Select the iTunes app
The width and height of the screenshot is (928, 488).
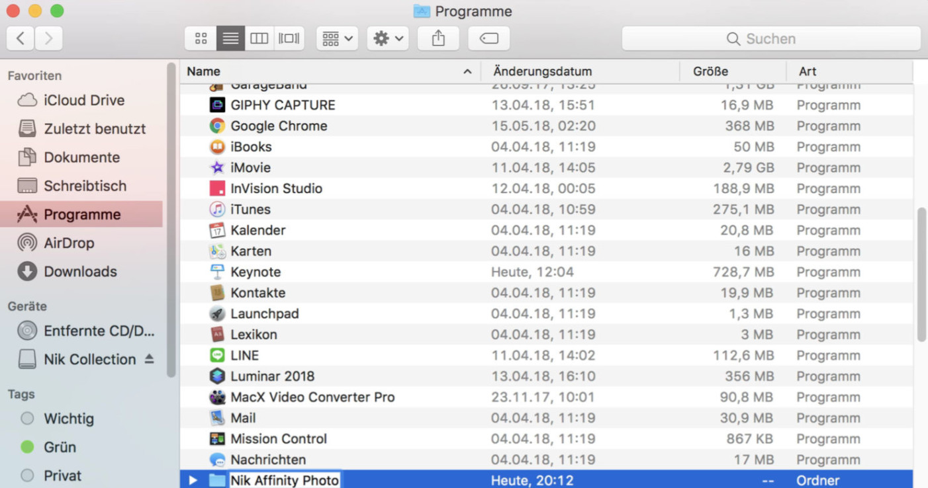click(546, 209)
